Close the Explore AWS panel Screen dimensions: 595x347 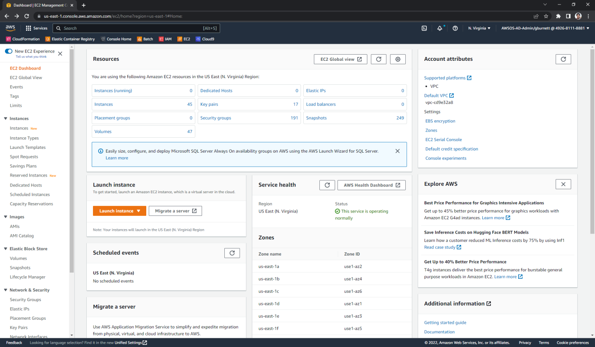[x=563, y=184]
